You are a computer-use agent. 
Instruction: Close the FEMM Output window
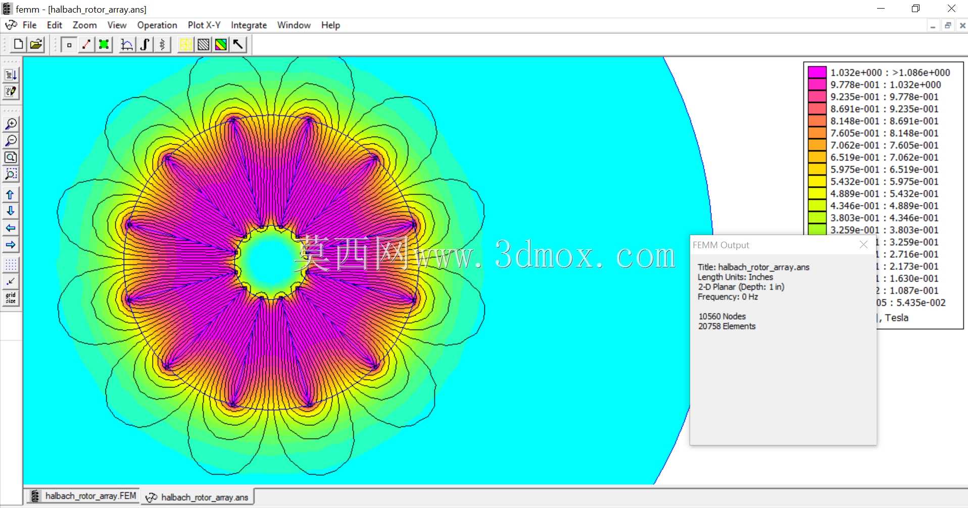(x=863, y=245)
